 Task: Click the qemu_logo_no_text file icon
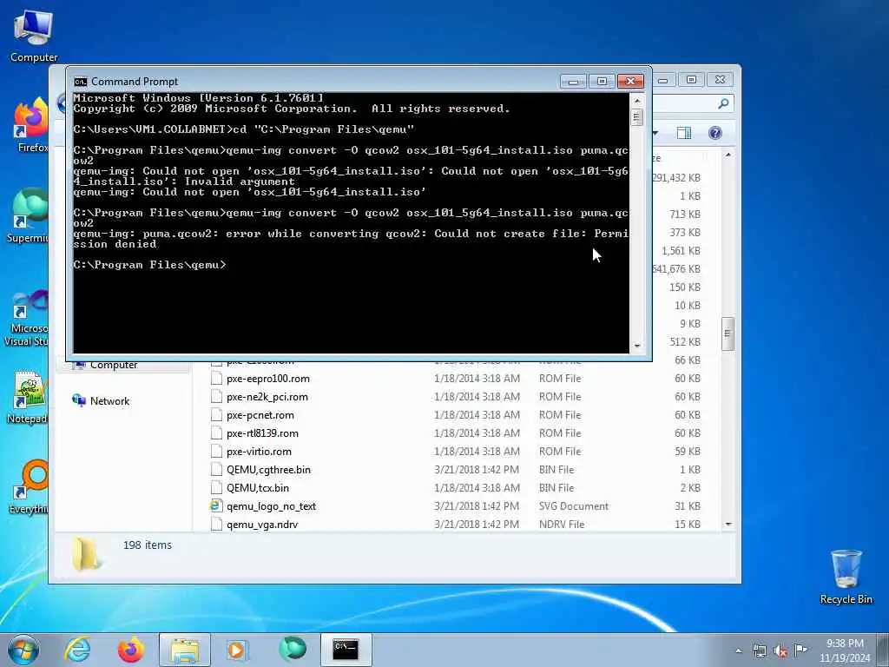(x=216, y=505)
